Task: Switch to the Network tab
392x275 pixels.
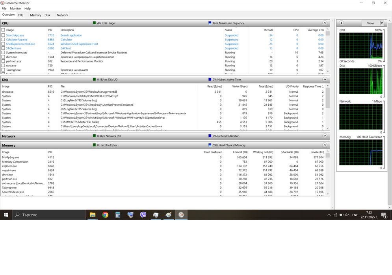Action: [63, 15]
